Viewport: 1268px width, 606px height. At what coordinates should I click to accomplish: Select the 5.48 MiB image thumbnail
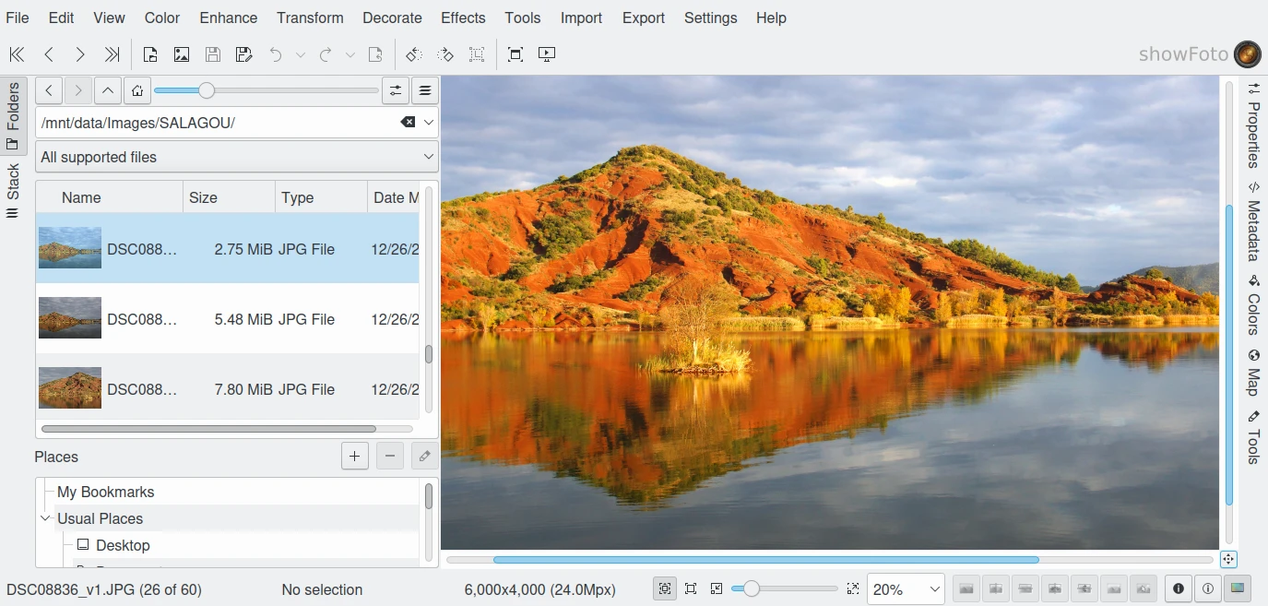coord(70,318)
